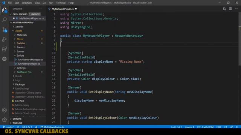Expand the Timeline panel
Image resolution: width=241 pixels, height=135 pixels.
pyautogui.click(x=17, y=123)
